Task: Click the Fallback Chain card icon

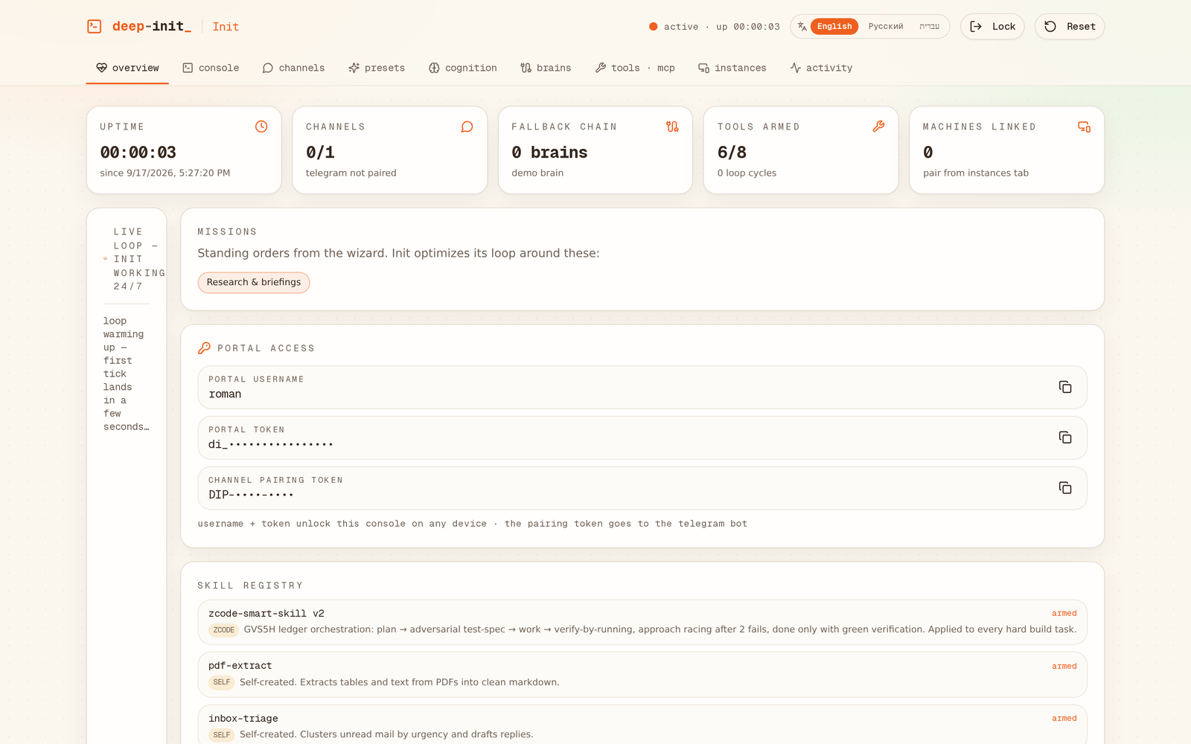Action: click(x=672, y=126)
